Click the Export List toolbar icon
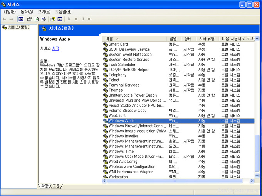Viewport: 262px width, 196px height. pyautogui.click(x=44, y=19)
